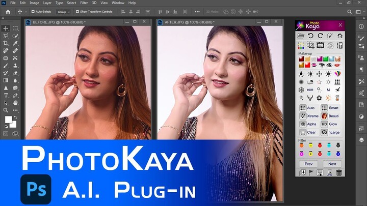Screen dimensions: 367x206
Task: Click the HDR effect icon
Action: [x=310, y=90]
